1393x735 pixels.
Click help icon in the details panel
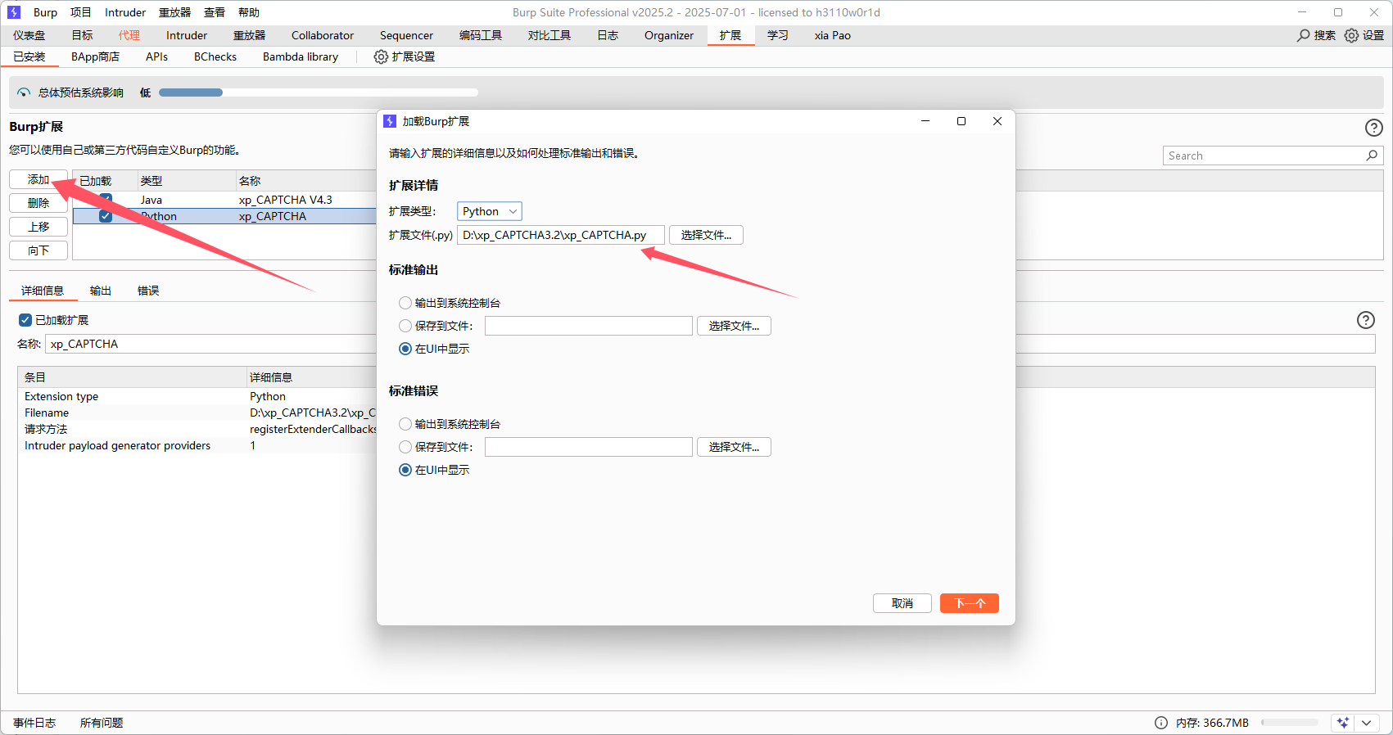pos(1365,320)
